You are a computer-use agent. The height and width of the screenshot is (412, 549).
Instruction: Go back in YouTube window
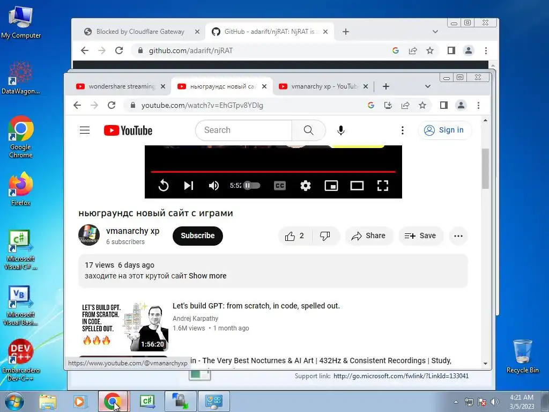77,105
